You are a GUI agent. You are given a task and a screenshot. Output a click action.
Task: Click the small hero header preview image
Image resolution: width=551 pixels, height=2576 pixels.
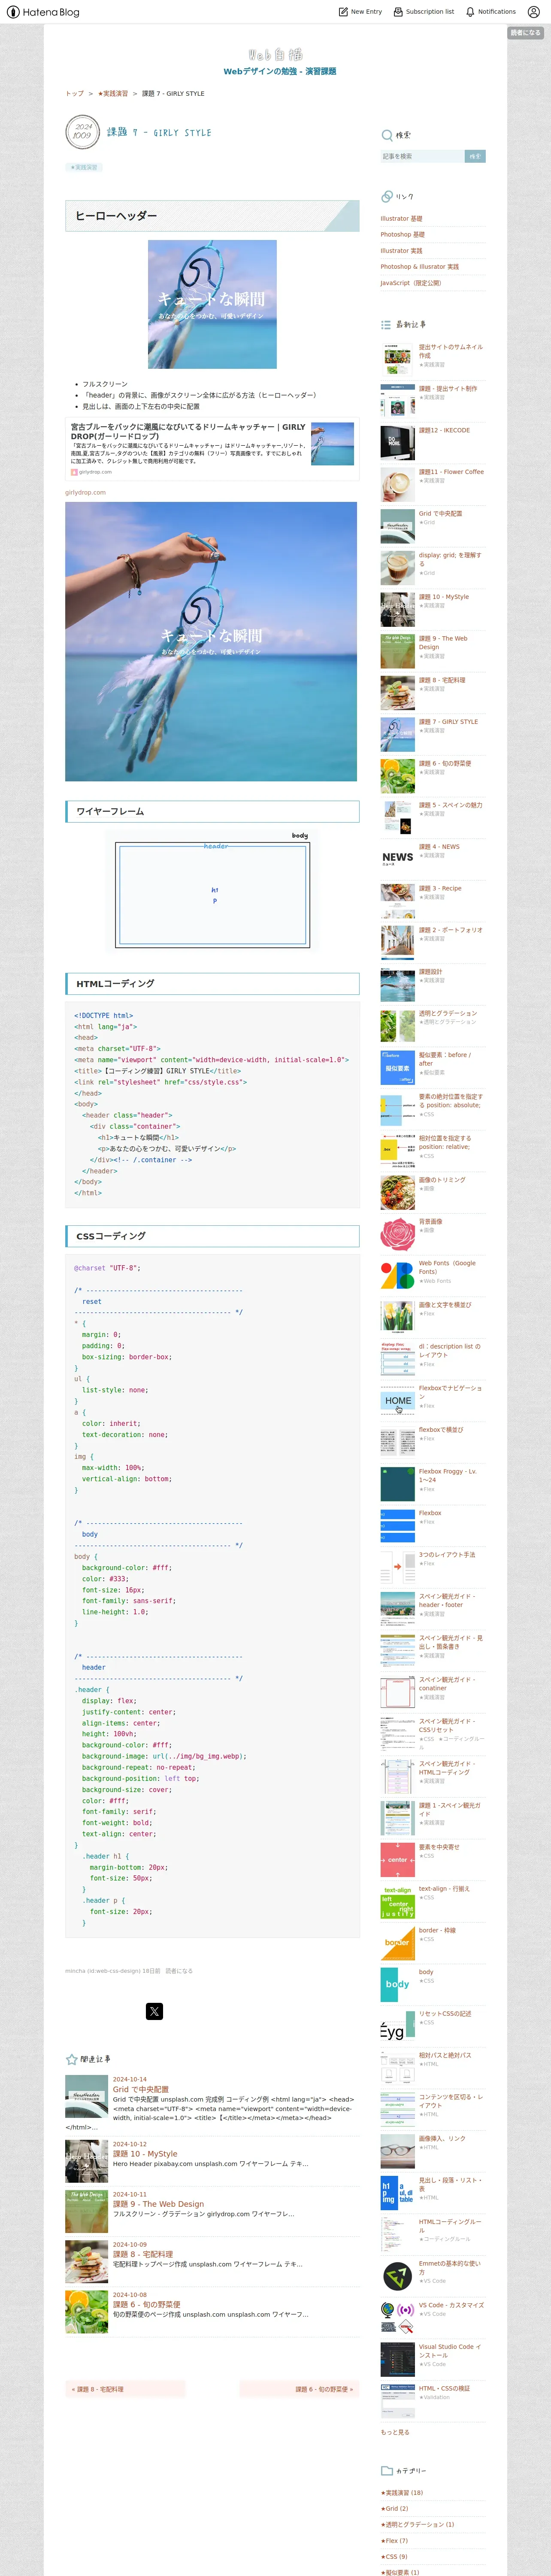pyautogui.click(x=212, y=304)
